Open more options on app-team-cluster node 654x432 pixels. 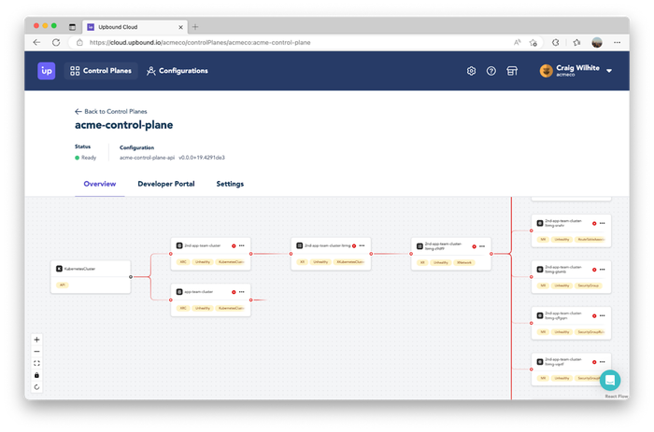(x=242, y=292)
